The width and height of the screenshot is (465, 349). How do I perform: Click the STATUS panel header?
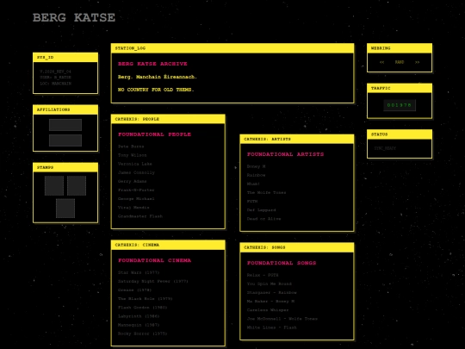pos(400,134)
